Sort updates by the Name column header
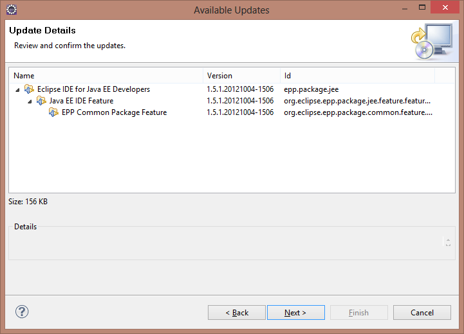 coord(106,76)
